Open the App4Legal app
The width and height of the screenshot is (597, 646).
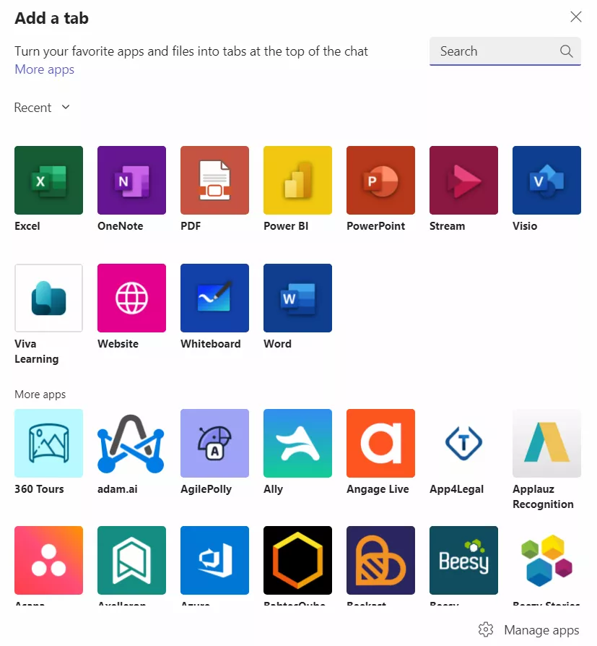463,443
